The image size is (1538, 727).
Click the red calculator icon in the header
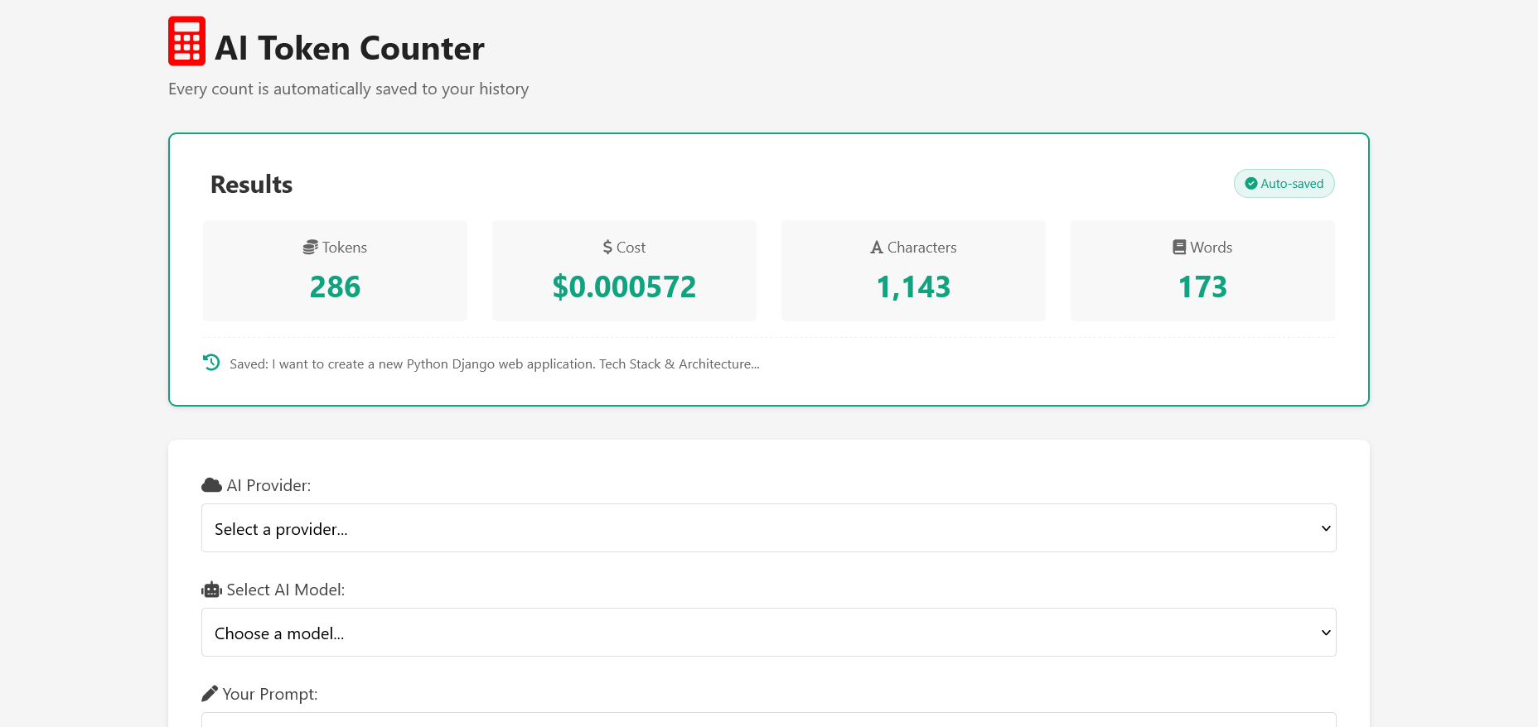pyautogui.click(x=186, y=40)
